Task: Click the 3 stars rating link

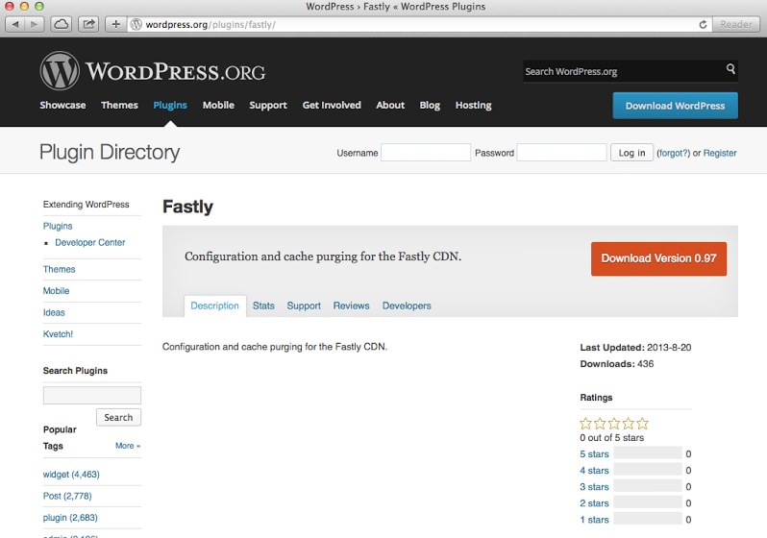Action: pos(594,487)
